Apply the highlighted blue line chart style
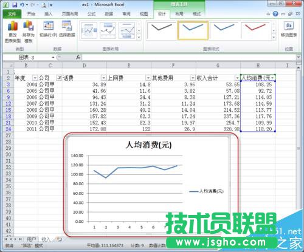This screenshot has height=252, width=304. 193,30
